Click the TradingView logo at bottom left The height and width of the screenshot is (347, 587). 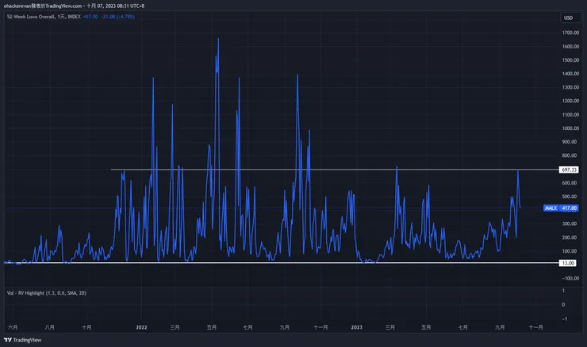click(23, 340)
